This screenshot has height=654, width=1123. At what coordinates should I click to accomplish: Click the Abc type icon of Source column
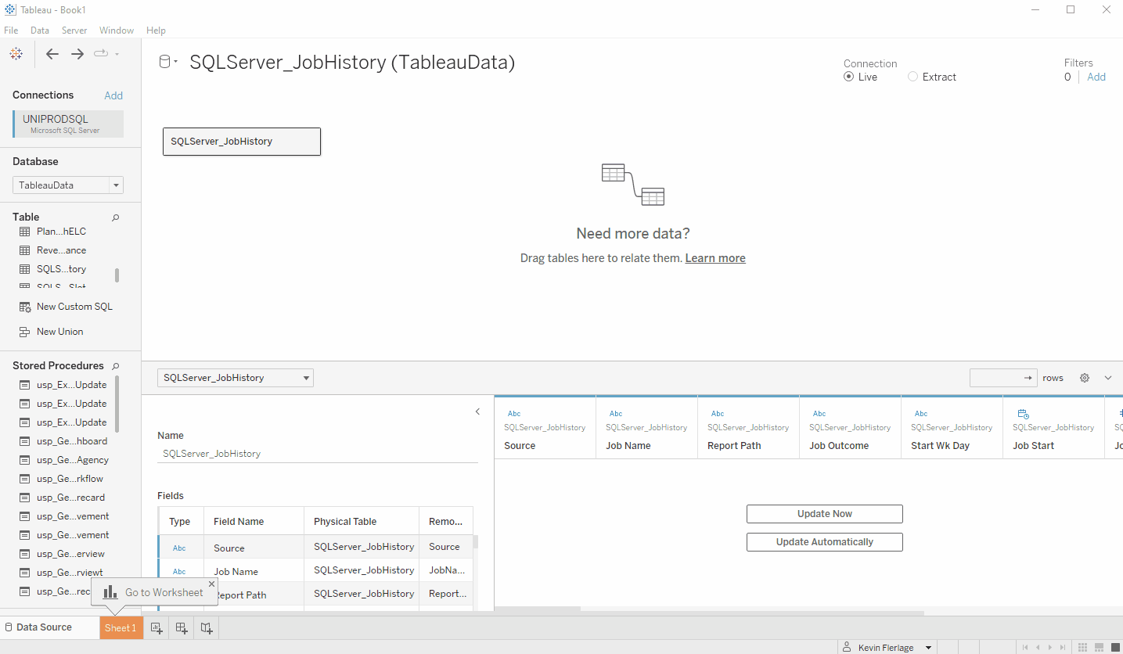click(514, 414)
